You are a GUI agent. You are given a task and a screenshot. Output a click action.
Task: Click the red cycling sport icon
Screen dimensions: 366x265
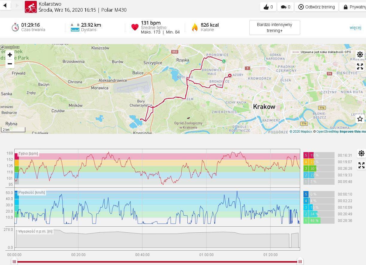(31, 7)
